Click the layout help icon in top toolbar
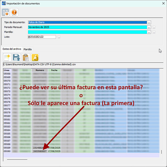 [5, 12]
